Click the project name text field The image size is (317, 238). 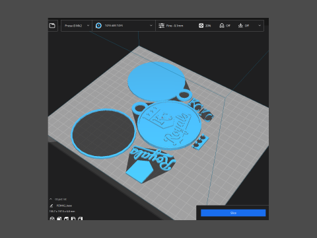pos(64,206)
